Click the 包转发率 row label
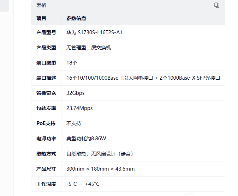The image size is (238, 196). [x=46, y=108]
